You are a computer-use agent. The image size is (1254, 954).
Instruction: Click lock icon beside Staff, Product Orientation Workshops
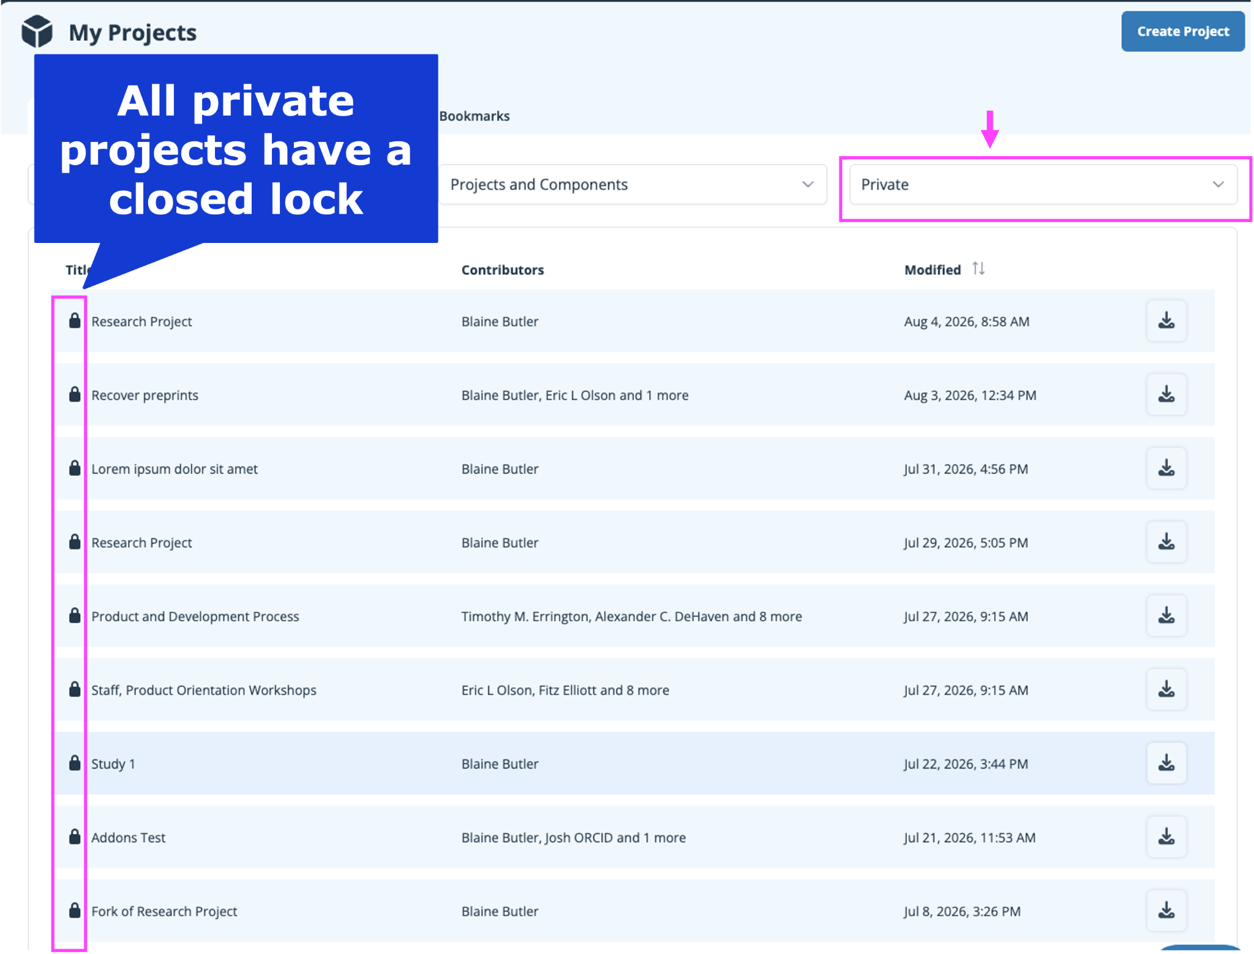pyautogui.click(x=75, y=689)
